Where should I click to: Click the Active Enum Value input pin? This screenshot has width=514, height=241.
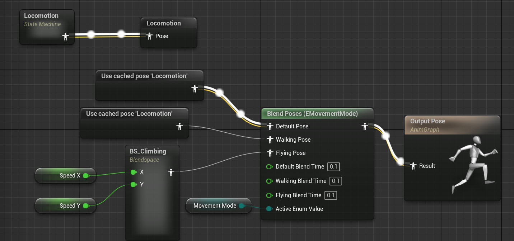(269, 209)
